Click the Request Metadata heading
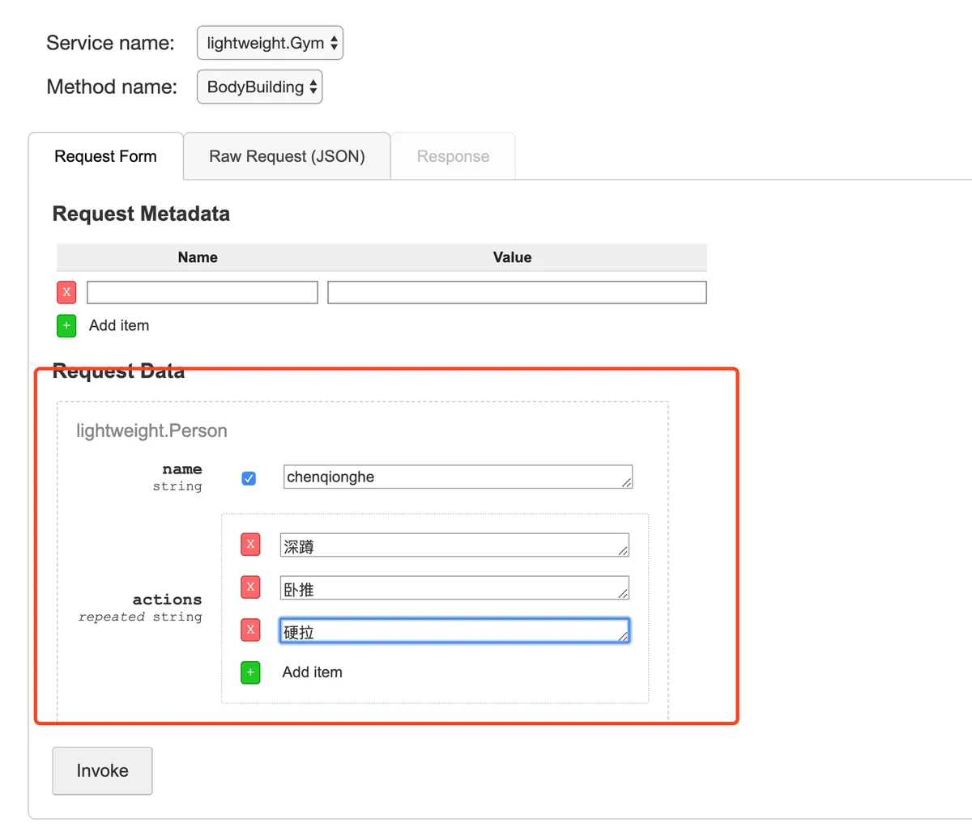The height and width of the screenshot is (831, 972). 141,214
